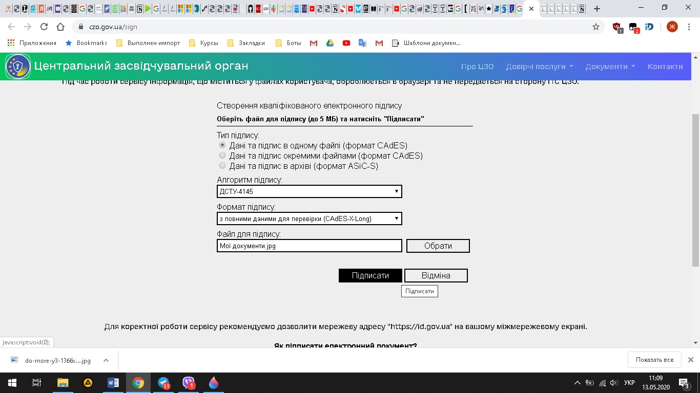Click the Обрати file chooser button
The image size is (700, 393).
438,246
